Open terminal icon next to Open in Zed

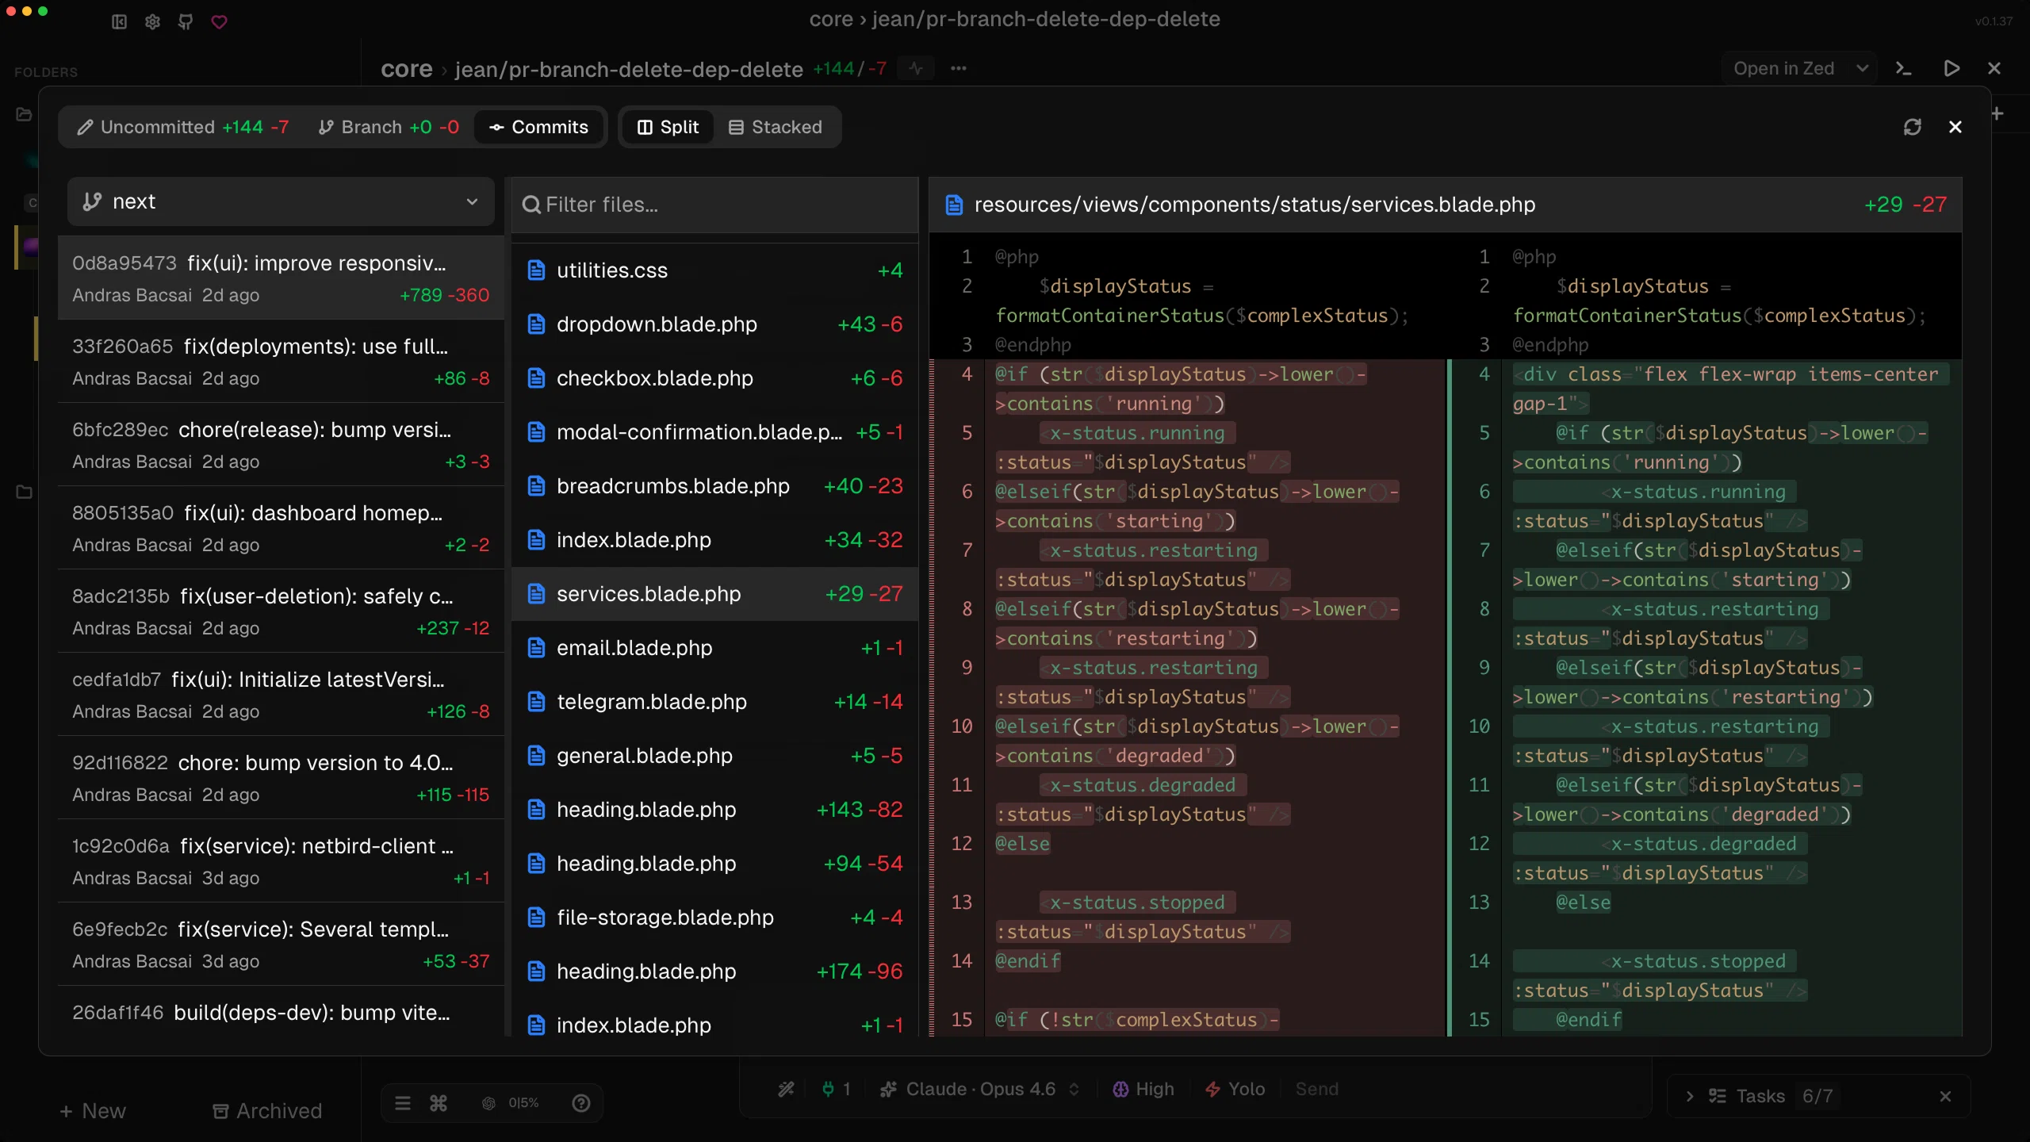[x=1903, y=68]
